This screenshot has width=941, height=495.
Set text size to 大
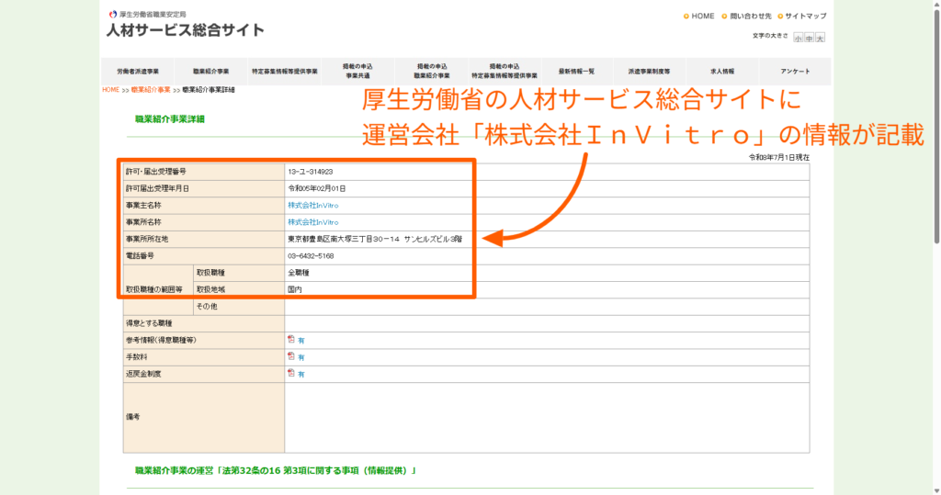[x=820, y=38]
